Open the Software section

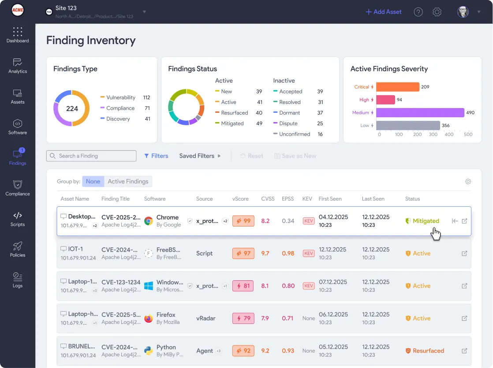(x=18, y=127)
